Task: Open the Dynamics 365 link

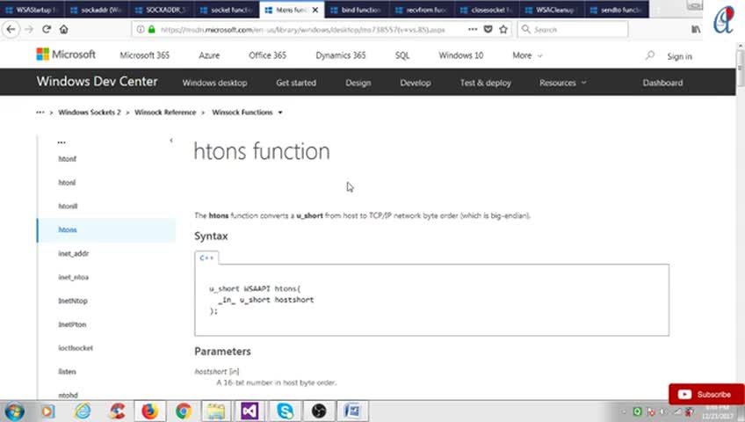Action: (x=341, y=55)
